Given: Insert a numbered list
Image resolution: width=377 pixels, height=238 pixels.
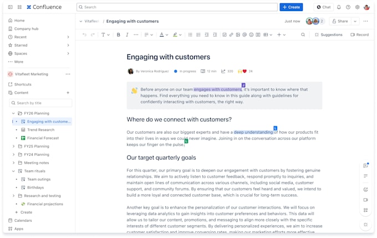Looking at the screenshot, I should point(198,34).
